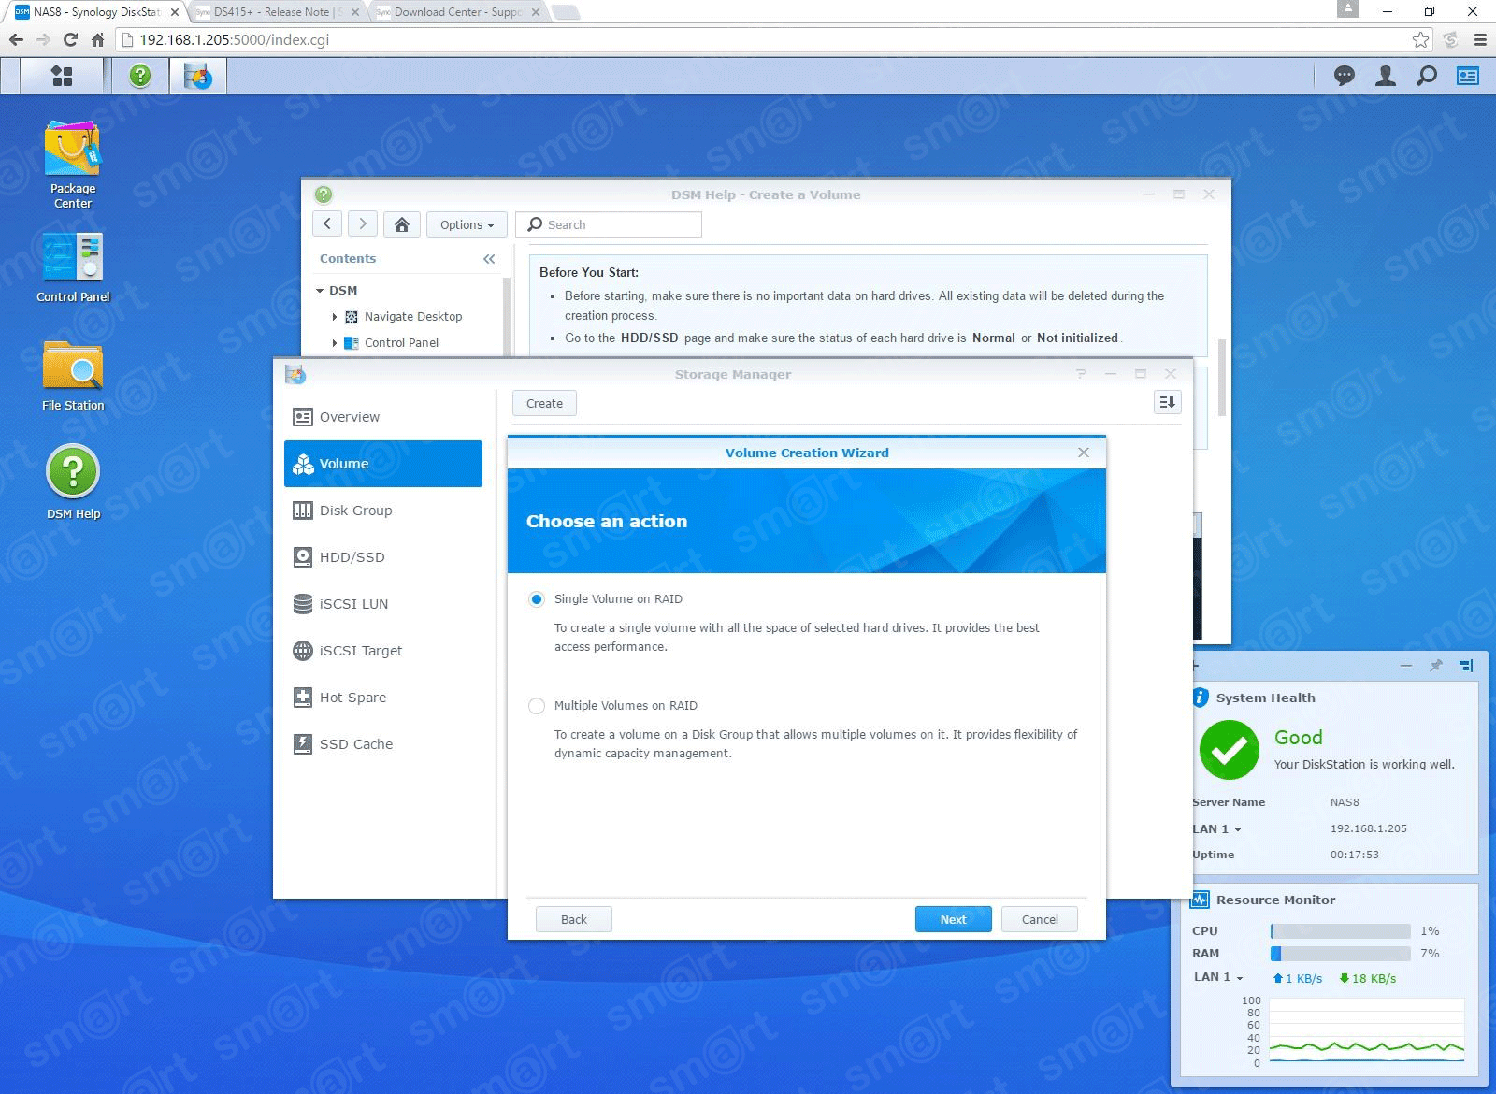Click the DSM Help search field
This screenshot has height=1094, width=1496.
(609, 224)
